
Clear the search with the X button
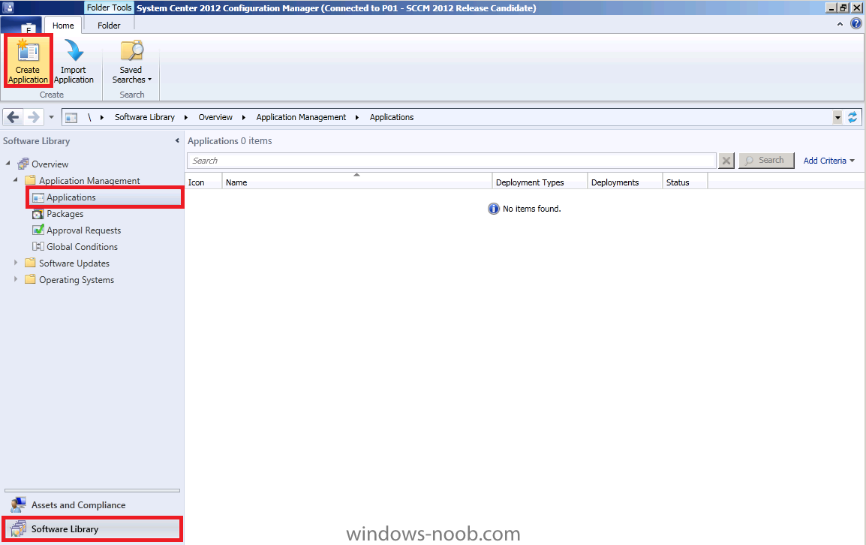(x=726, y=161)
